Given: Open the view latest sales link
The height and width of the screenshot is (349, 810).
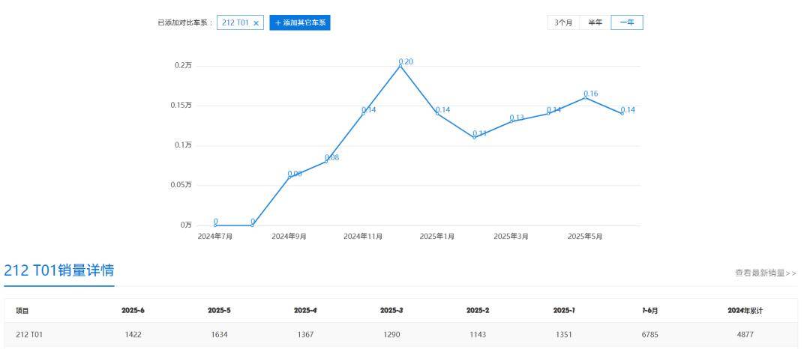Looking at the screenshot, I should point(766,273).
